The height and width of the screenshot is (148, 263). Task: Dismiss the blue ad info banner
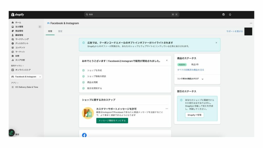(x=216, y=43)
